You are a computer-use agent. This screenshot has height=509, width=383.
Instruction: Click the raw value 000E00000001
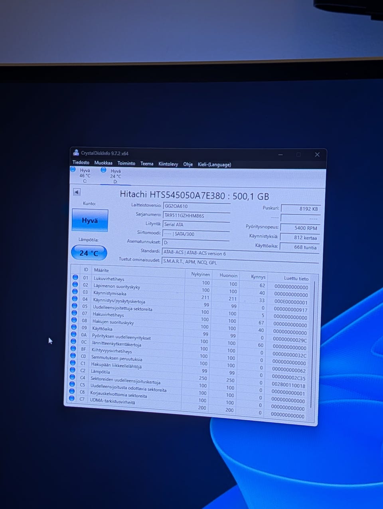291,302
